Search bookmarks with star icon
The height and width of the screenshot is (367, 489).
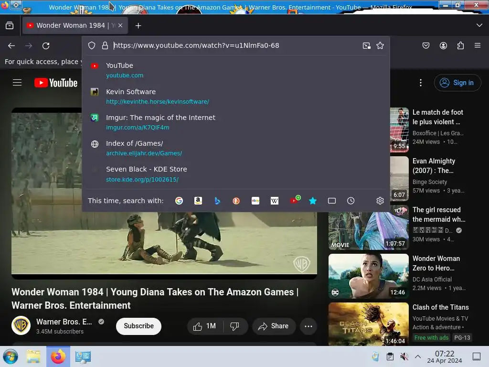click(x=313, y=201)
